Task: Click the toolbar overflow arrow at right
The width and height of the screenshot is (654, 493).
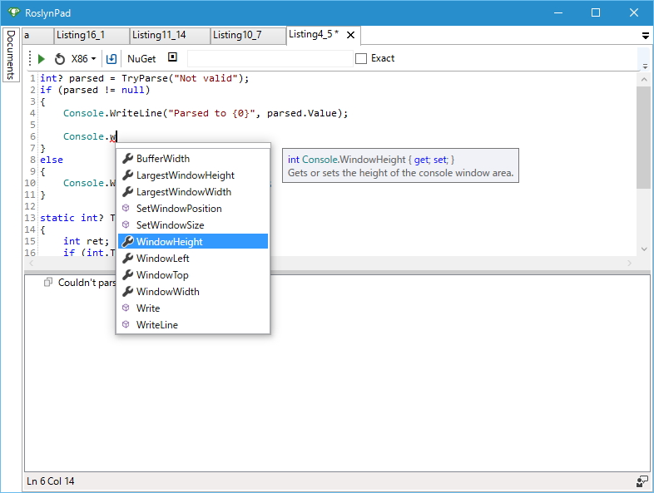Action: point(645,66)
